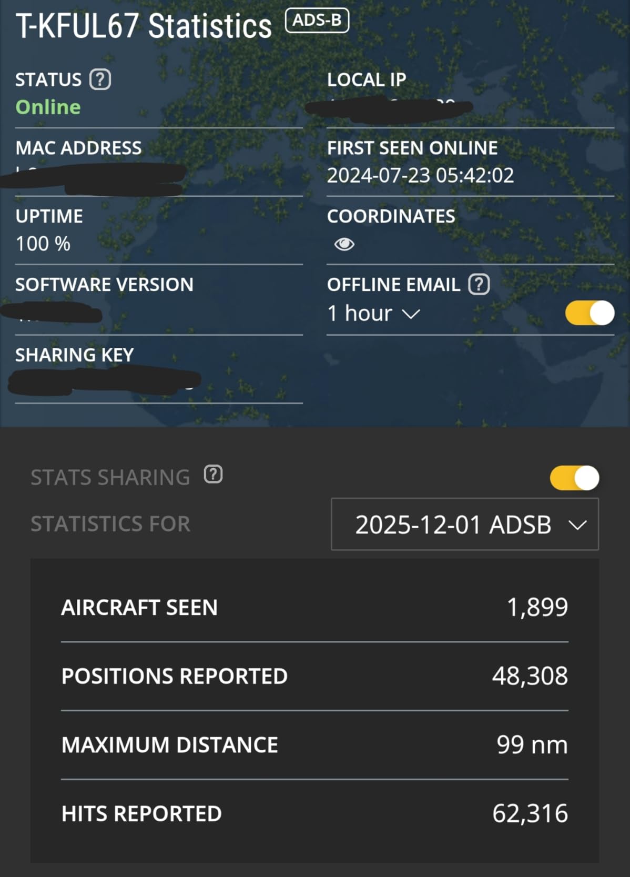
Task: Expand the 2025-12-01 ADSB statistics dropdown
Action: (x=464, y=525)
